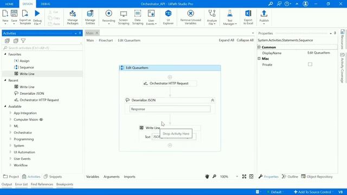Close the Main document tab
This screenshot has height=195, width=347.
click(x=97, y=33)
